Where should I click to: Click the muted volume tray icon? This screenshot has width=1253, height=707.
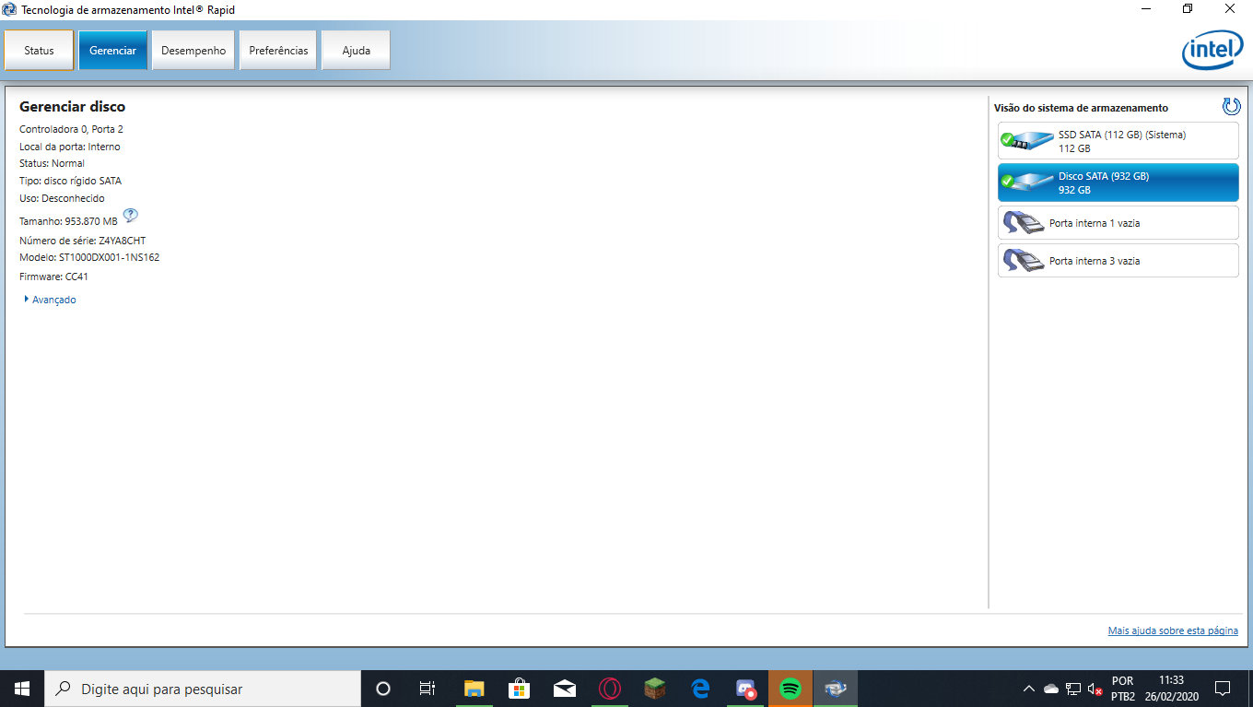tap(1095, 689)
